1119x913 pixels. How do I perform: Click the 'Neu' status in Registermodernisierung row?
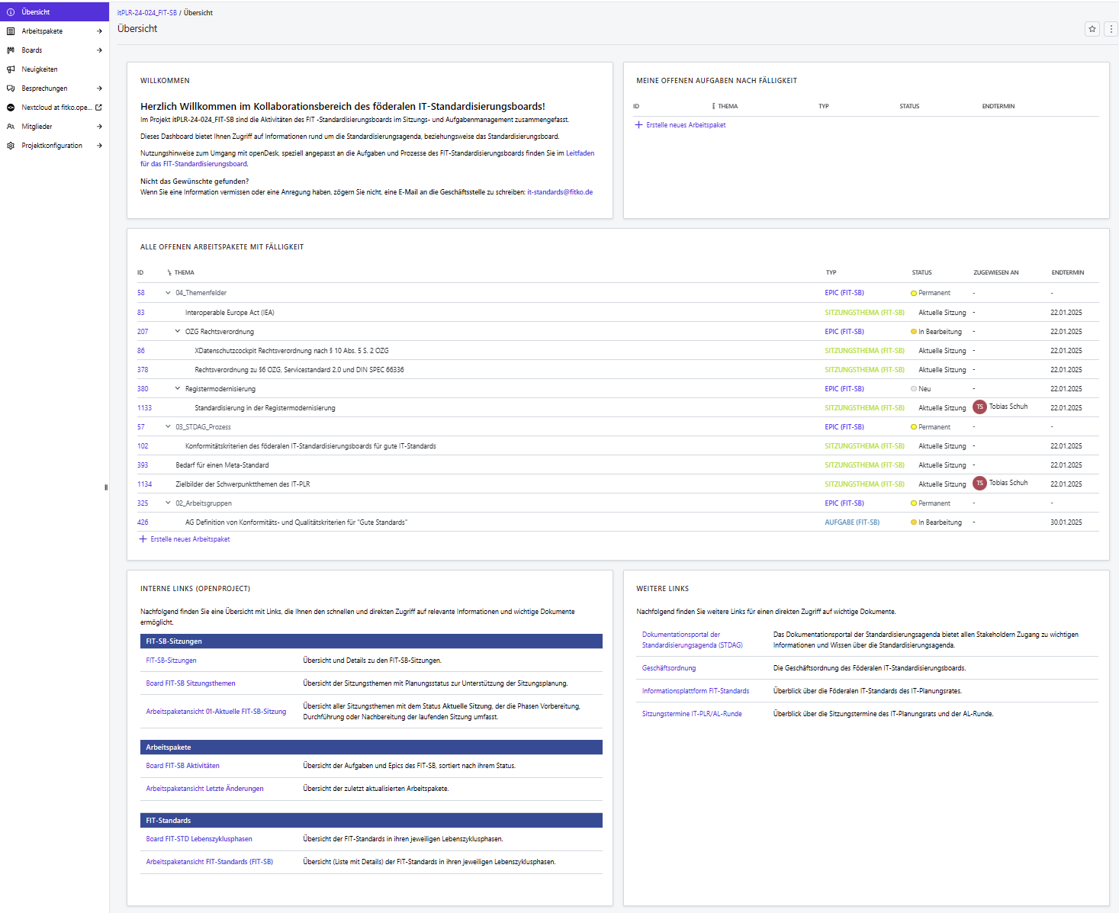click(x=921, y=389)
